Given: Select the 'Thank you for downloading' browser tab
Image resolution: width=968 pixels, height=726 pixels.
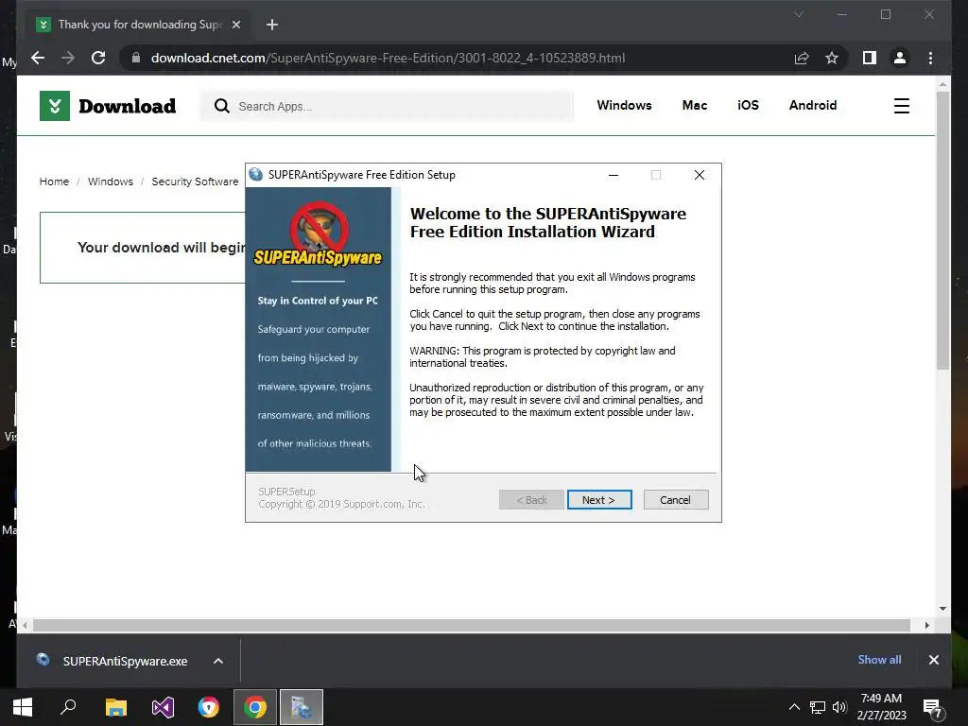Looking at the screenshot, I should click(140, 25).
